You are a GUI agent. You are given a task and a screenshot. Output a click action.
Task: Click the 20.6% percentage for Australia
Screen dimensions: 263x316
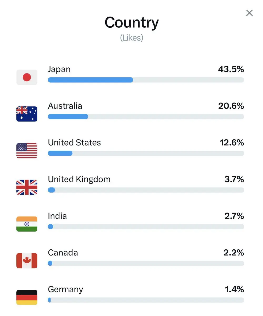point(231,106)
